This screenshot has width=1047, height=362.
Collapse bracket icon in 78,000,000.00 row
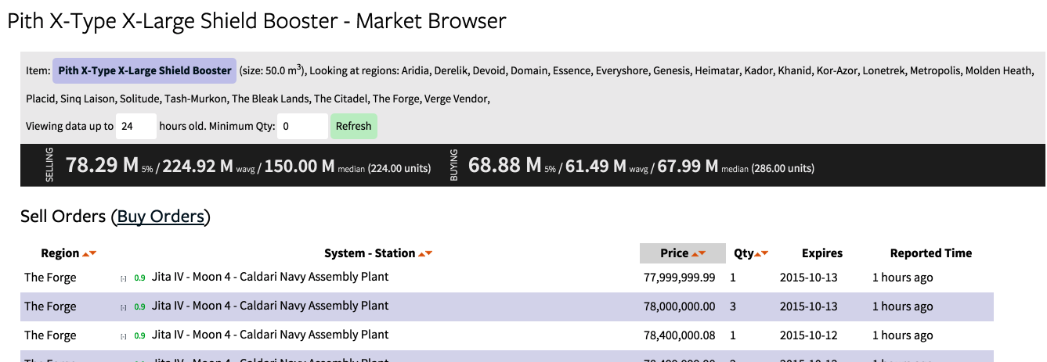(123, 307)
